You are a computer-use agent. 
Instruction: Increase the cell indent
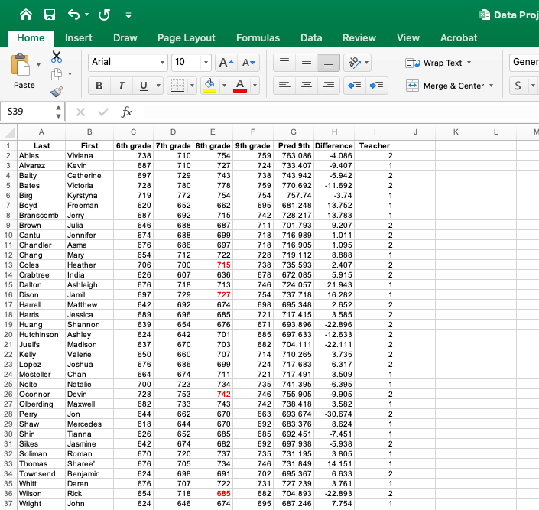tap(377, 86)
